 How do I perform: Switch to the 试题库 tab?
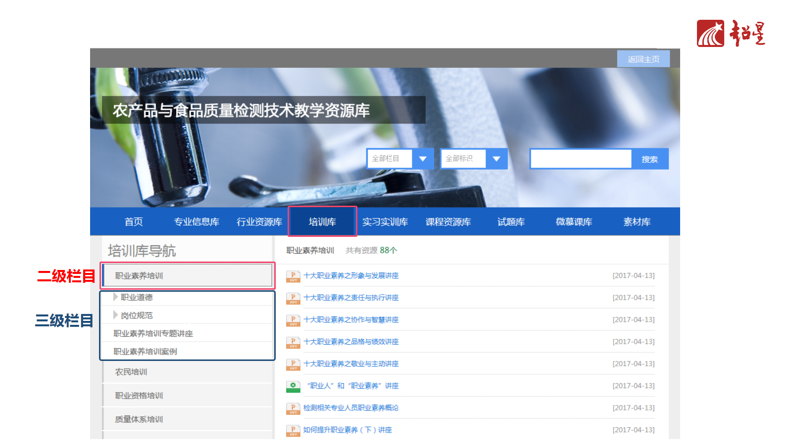[511, 222]
